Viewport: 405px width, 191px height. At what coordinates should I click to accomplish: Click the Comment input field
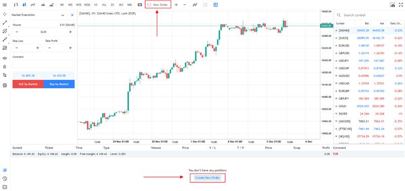(x=44, y=64)
